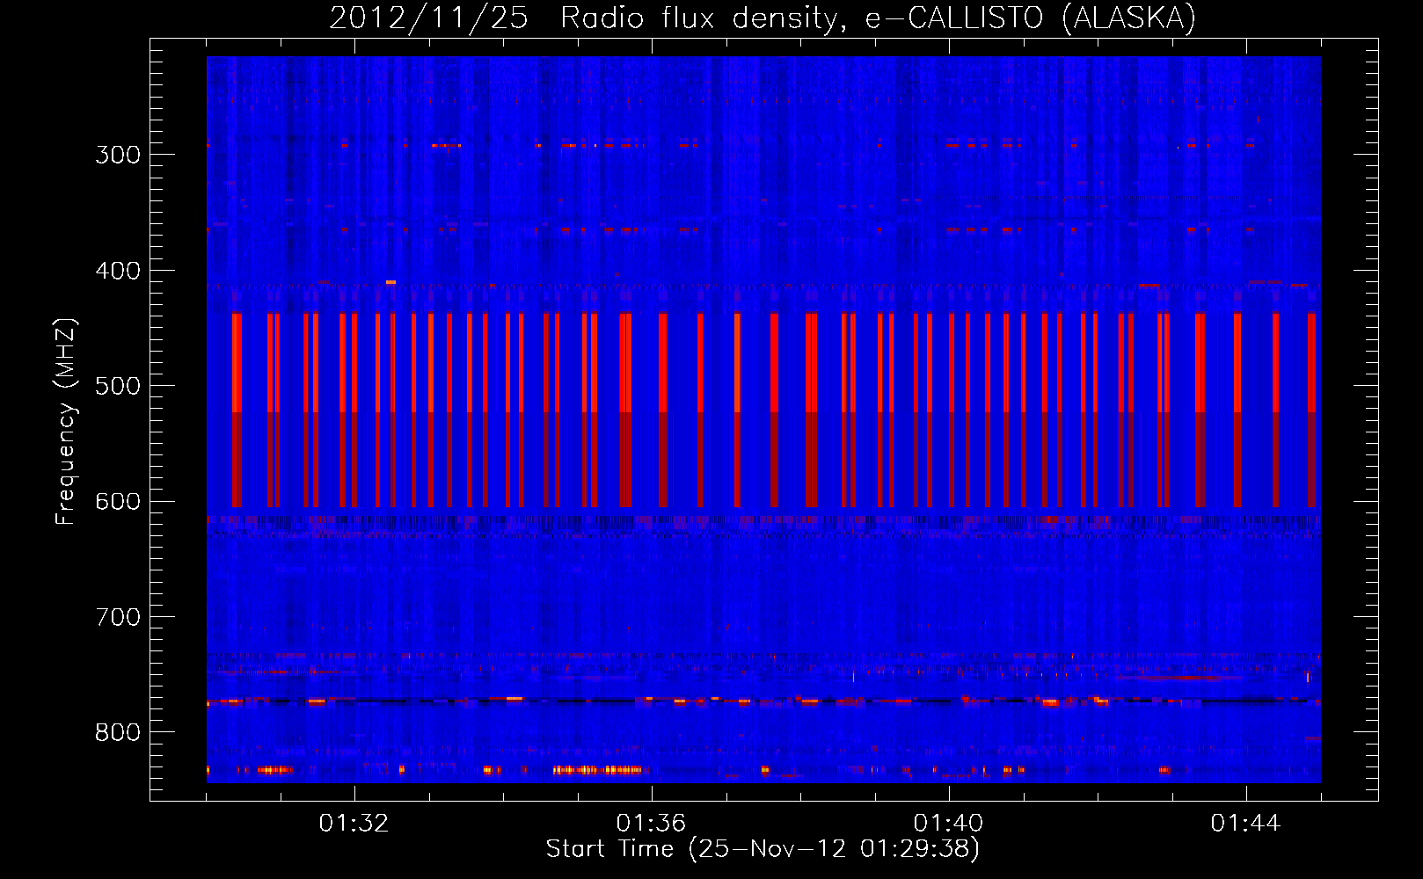The height and width of the screenshot is (879, 1423).
Task: Select the 'e-CALLISTO (ALASKA)' title text
Action: 1030,18
